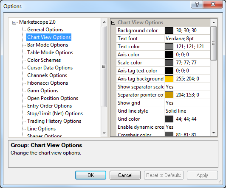Image resolution: width=226 pixels, height=188 pixels.
Task: Click the property grid scroll down arrow
Action: (214, 133)
